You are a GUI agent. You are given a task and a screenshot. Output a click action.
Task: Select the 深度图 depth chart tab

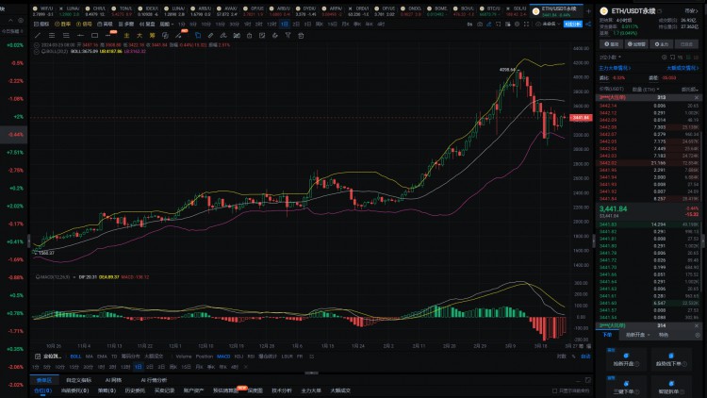coord(255,390)
